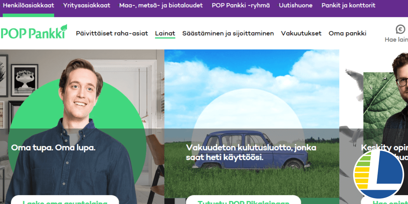
Task: Open the Oma pankki menu
Action: point(347,33)
